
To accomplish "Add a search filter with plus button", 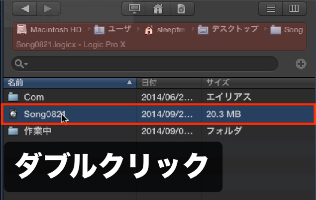I will (301, 64).
